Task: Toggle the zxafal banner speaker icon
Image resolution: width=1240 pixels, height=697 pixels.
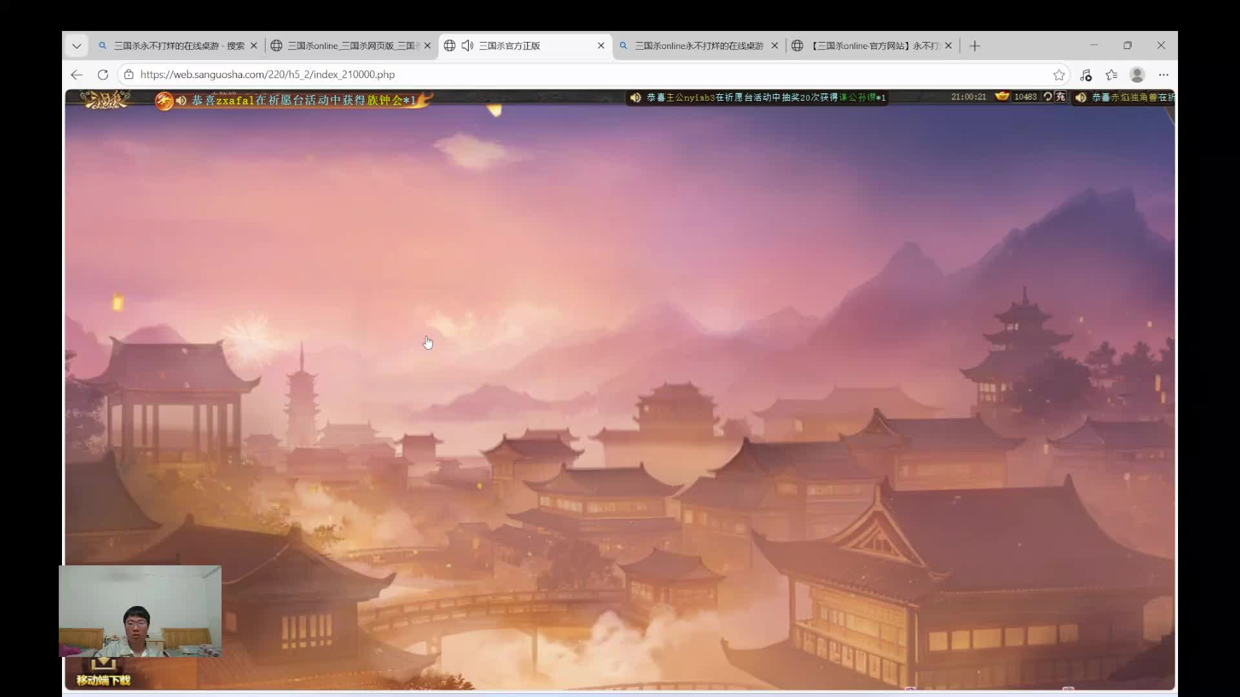Action: (181, 101)
